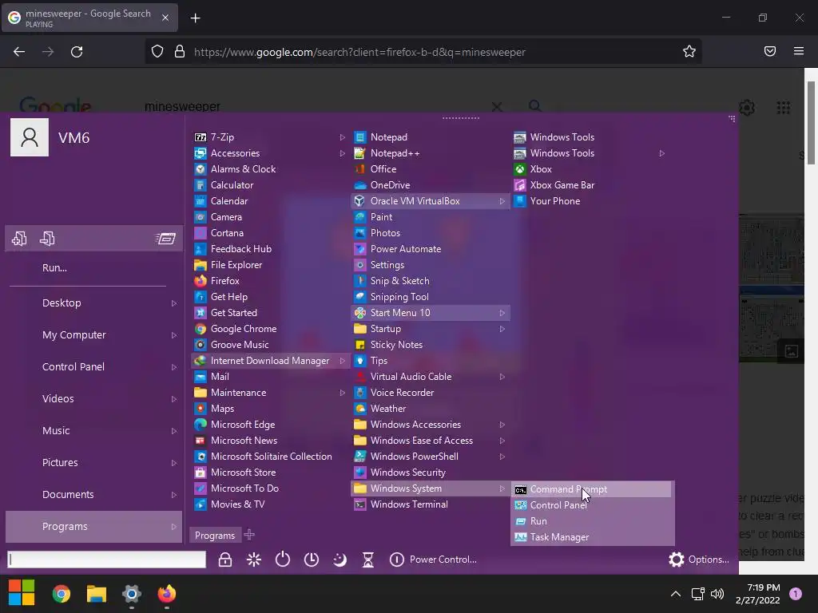Viewport: 818px width, 613px height.
Task: Select Run in the Windows System submenu
Action: tap(590, 521)
